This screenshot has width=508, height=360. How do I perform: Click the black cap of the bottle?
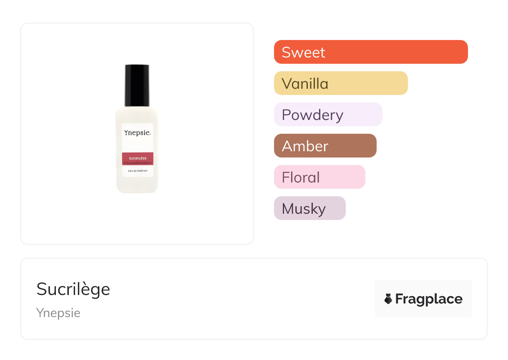pos(137,85)
